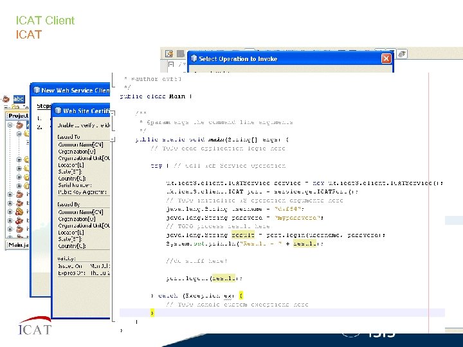Collapse the topmost project node in Projects tree
Screen dimensions: 463x347
10,125
